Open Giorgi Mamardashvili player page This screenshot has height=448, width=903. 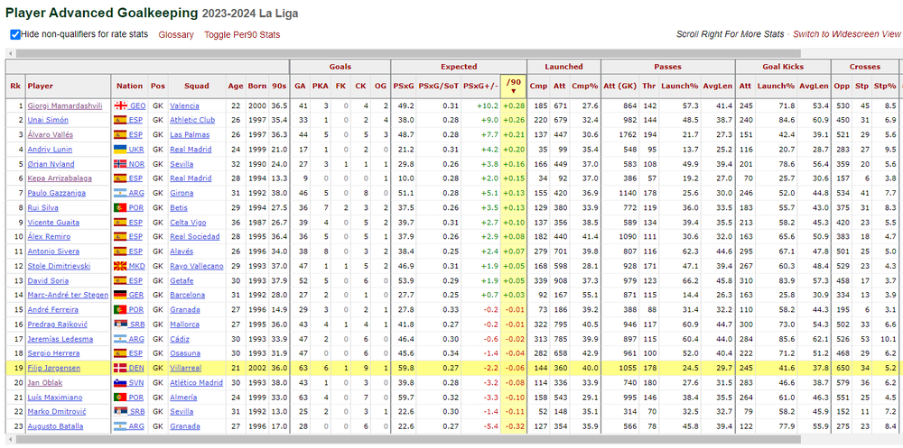point(63,105)
